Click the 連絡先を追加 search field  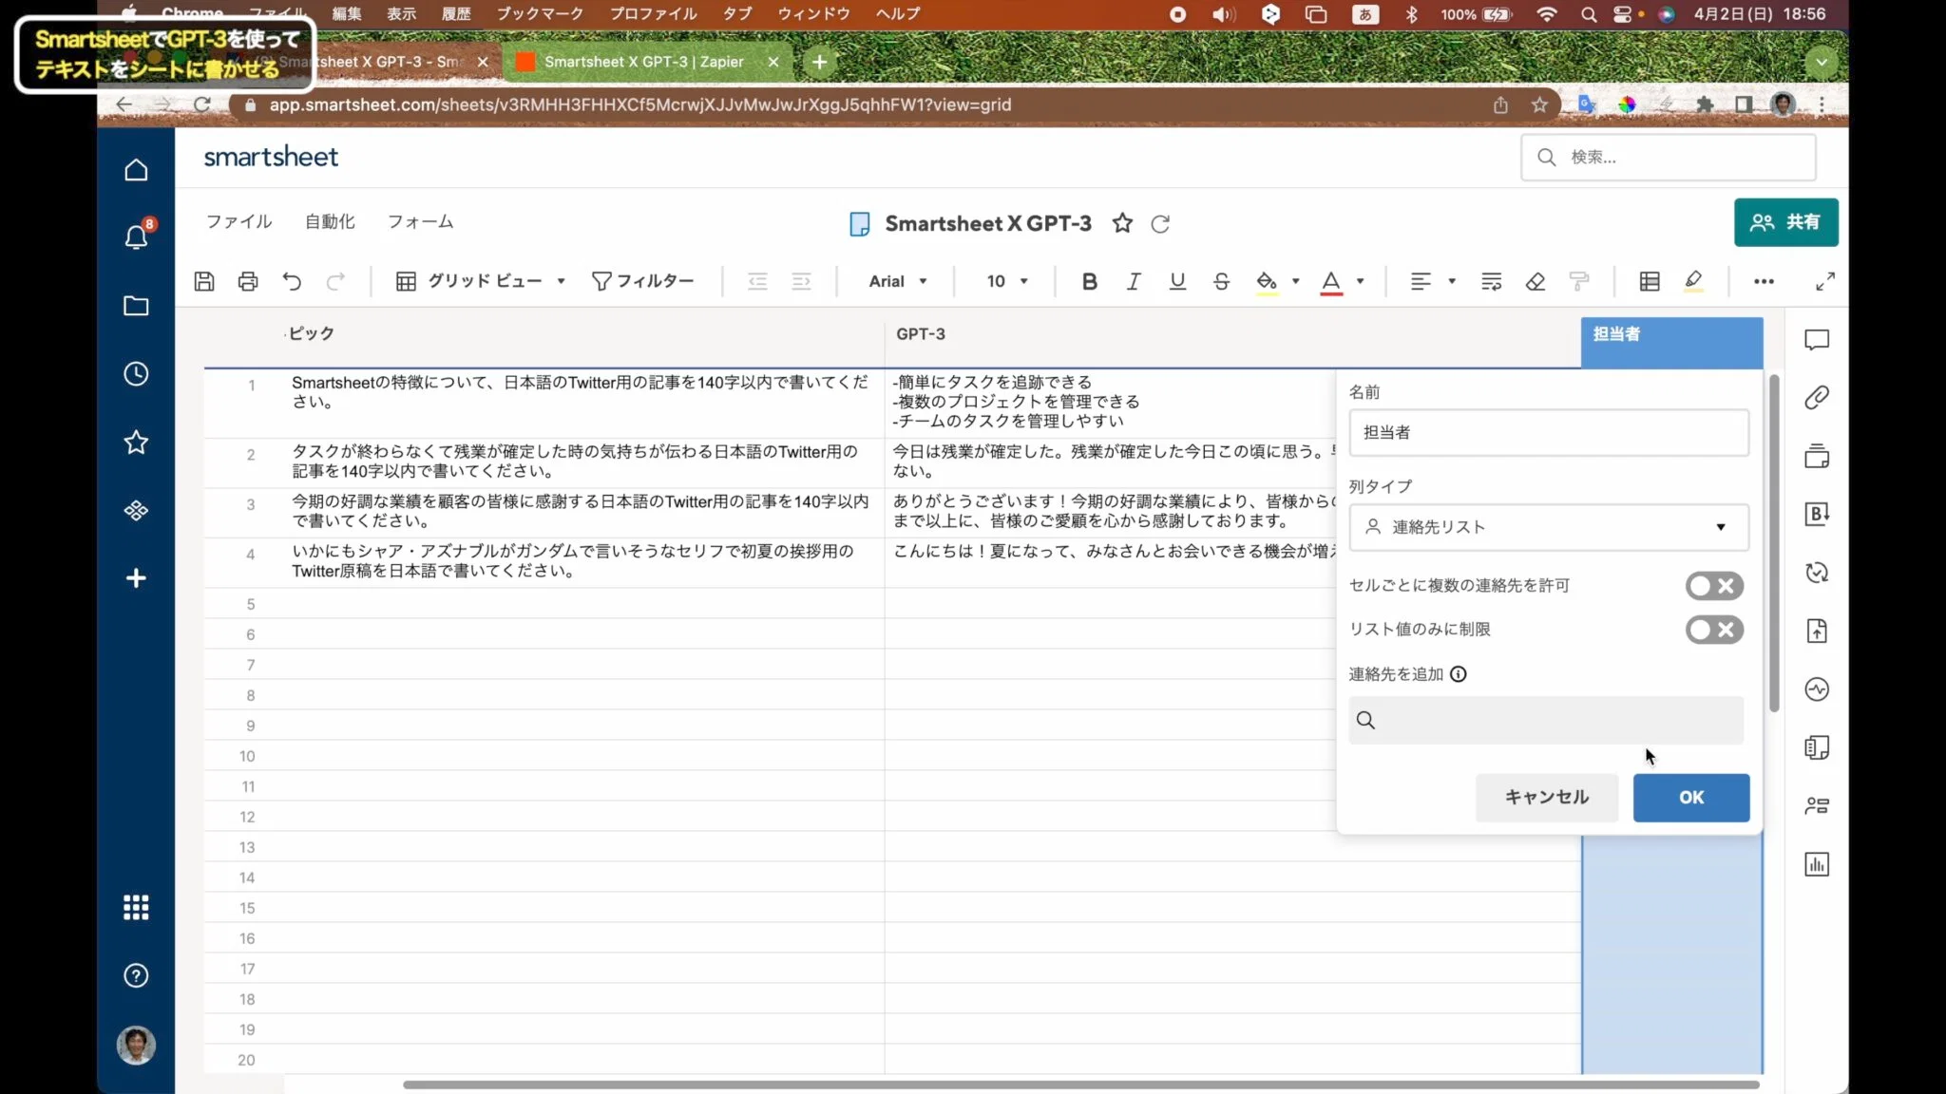coord(1546,720)
